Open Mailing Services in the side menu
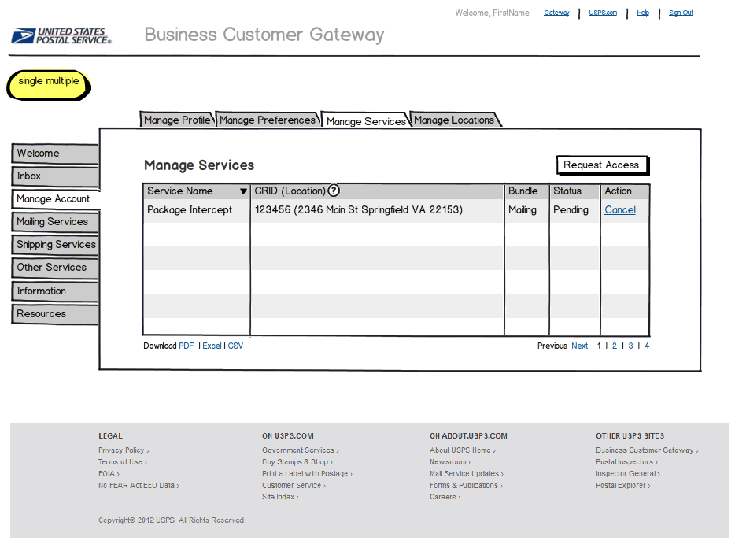The width and height of the screenshot is (735, 544). (55, 222)
